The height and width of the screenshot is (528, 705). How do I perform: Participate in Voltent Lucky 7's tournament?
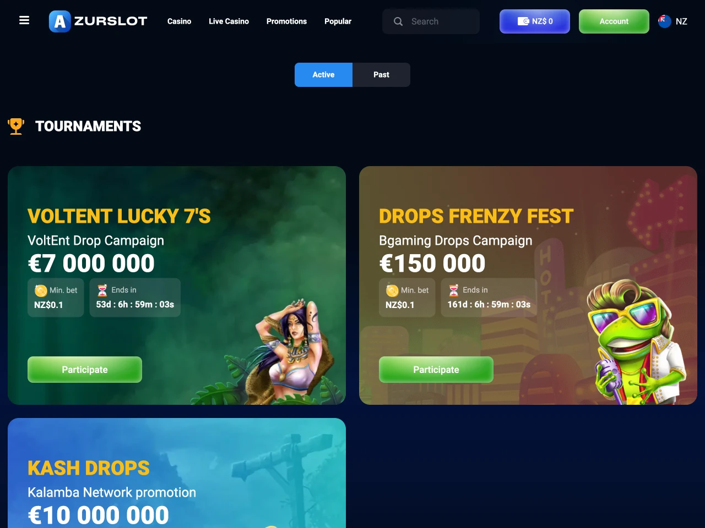coord(85,370)
